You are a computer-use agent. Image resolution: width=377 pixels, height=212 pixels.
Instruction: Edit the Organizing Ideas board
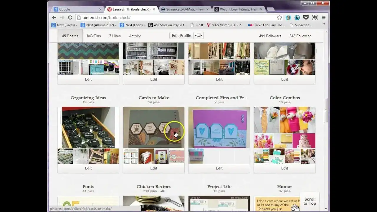coord(88,168)
